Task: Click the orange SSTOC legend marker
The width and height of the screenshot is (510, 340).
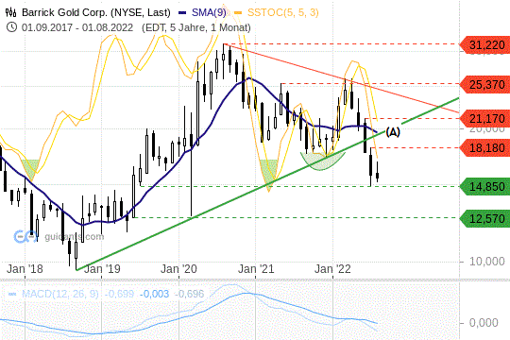Action: tap(238, 13)
